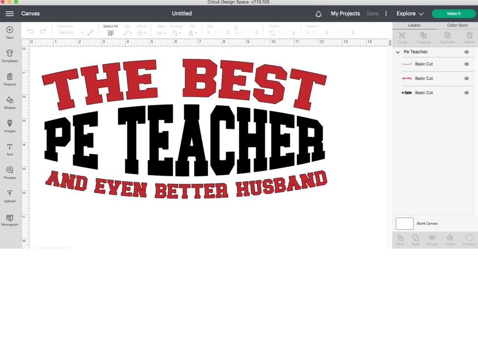Click the Attach icon
This screenshot has height=358, width=478.
pos(432,239)
